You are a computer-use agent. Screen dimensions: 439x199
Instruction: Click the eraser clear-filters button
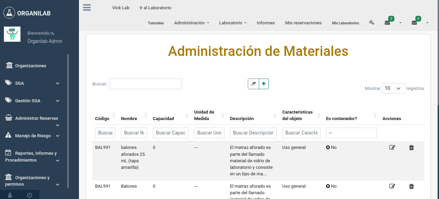tap(253, 84)
